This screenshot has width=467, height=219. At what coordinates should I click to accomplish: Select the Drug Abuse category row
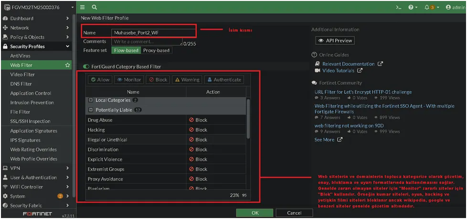(166, 120)
